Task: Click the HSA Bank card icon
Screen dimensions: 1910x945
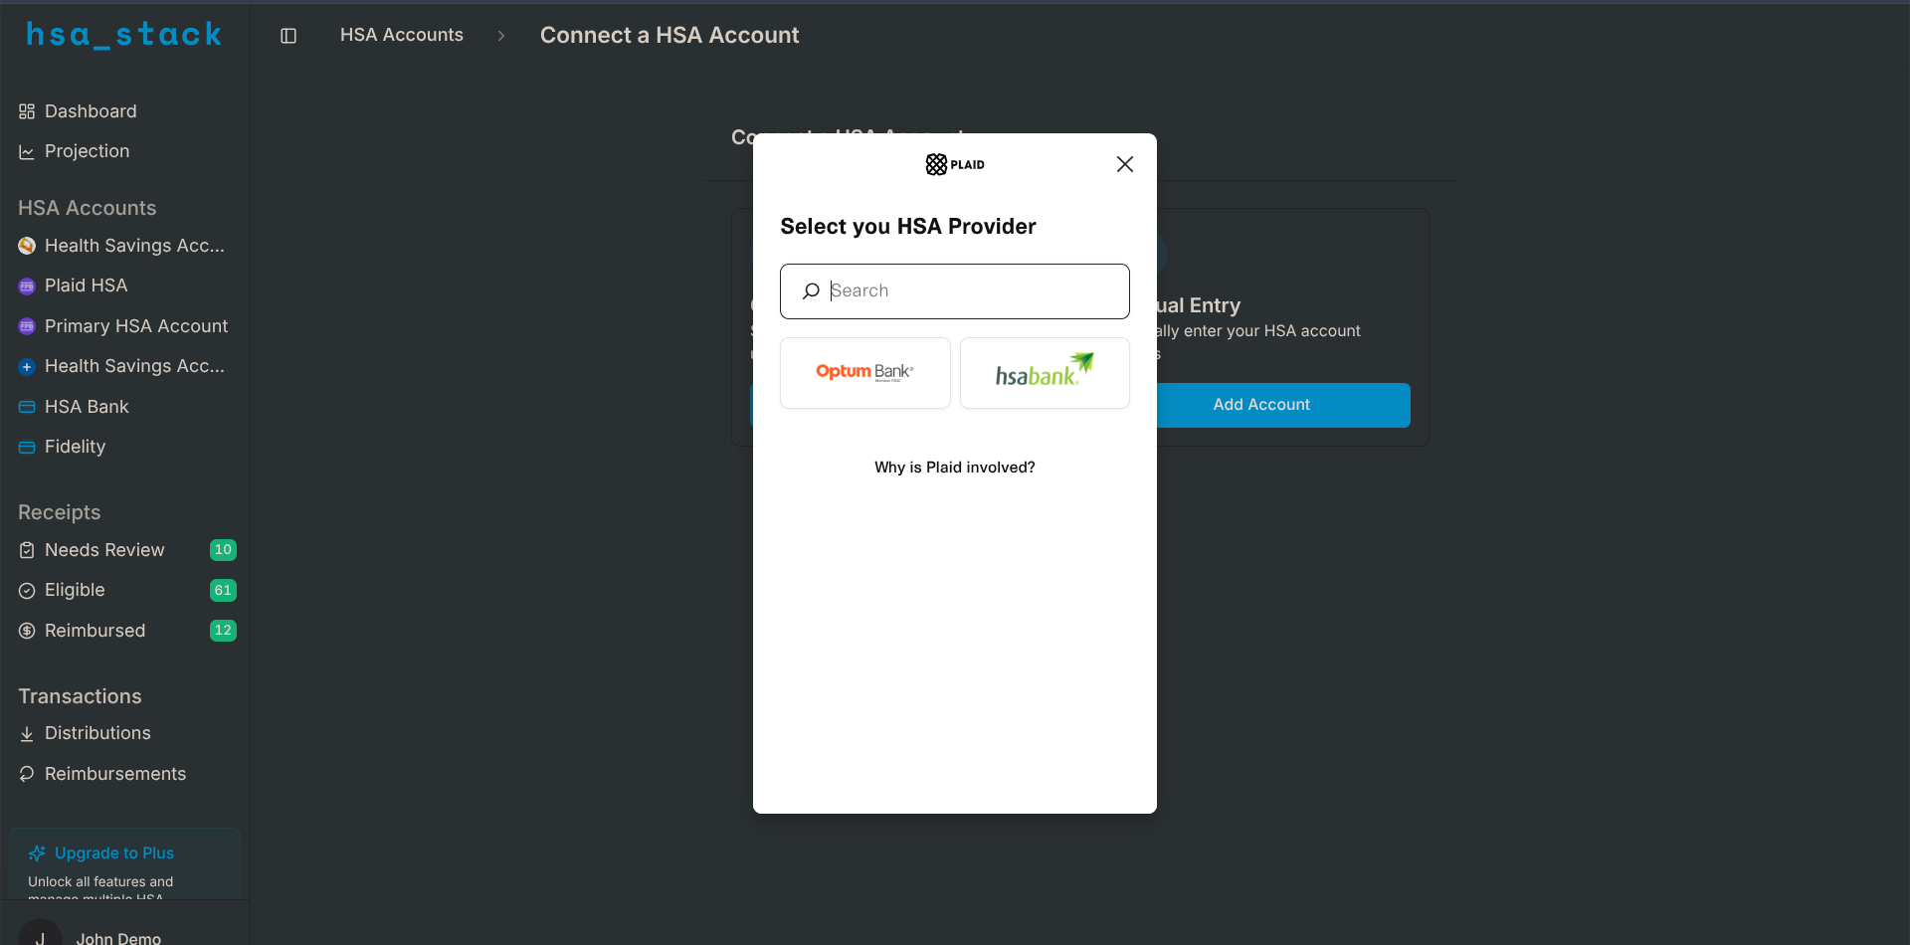Action: (x=27, y=407)
